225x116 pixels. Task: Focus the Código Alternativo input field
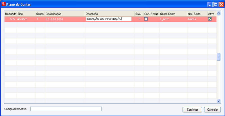(66, 109)
